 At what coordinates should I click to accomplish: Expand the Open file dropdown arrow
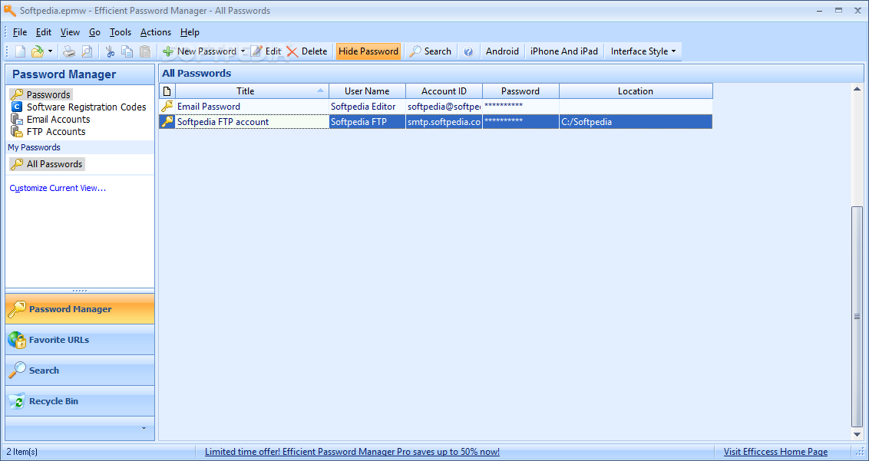coord(50,51)
